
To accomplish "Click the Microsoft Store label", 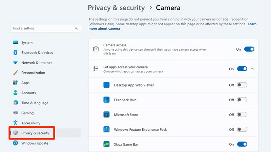I will click(126, 115).
